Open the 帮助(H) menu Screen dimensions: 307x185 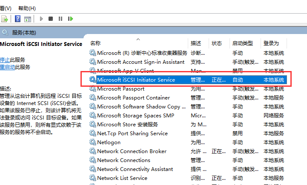point(27,9)
